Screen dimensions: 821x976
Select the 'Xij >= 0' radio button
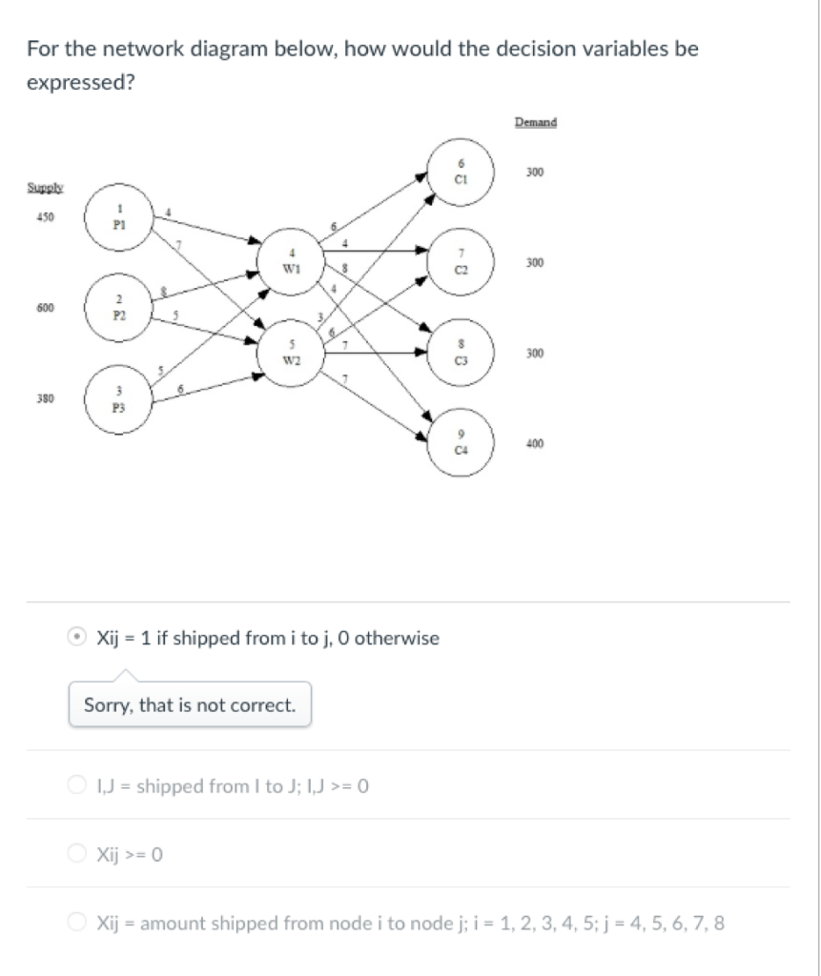coord(76,853)
